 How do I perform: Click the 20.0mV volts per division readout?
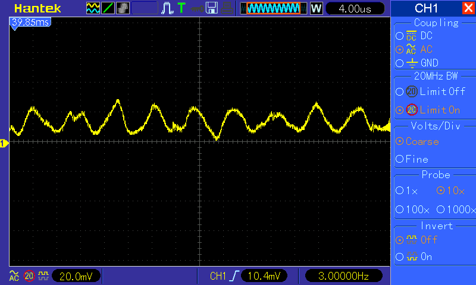pyautogui.click(x=76, y=276)
